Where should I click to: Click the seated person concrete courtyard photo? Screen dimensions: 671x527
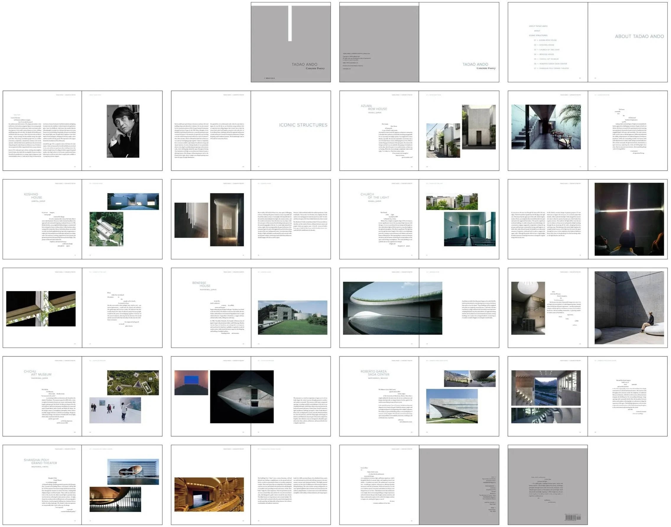point(629,308)
